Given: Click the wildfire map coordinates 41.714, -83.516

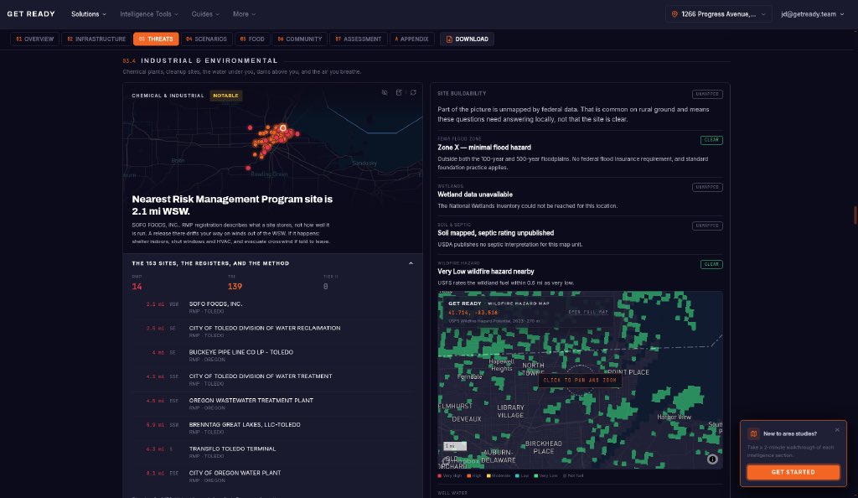Looking at the screenshot, I should [473, 313].
